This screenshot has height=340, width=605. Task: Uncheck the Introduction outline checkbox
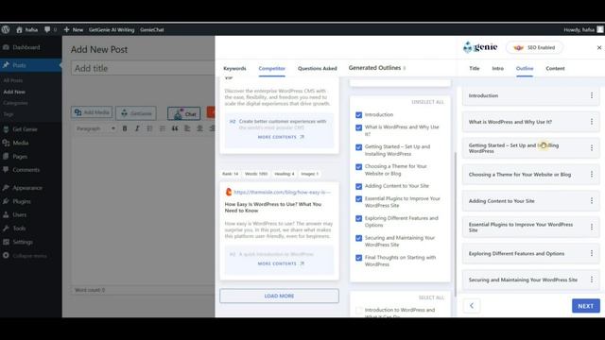pyautogui.click(x=359, y=115)
